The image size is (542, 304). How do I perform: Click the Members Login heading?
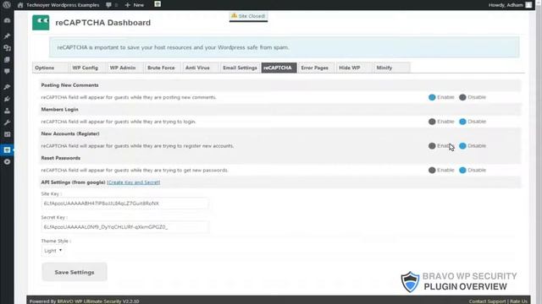tap(60, 110)
